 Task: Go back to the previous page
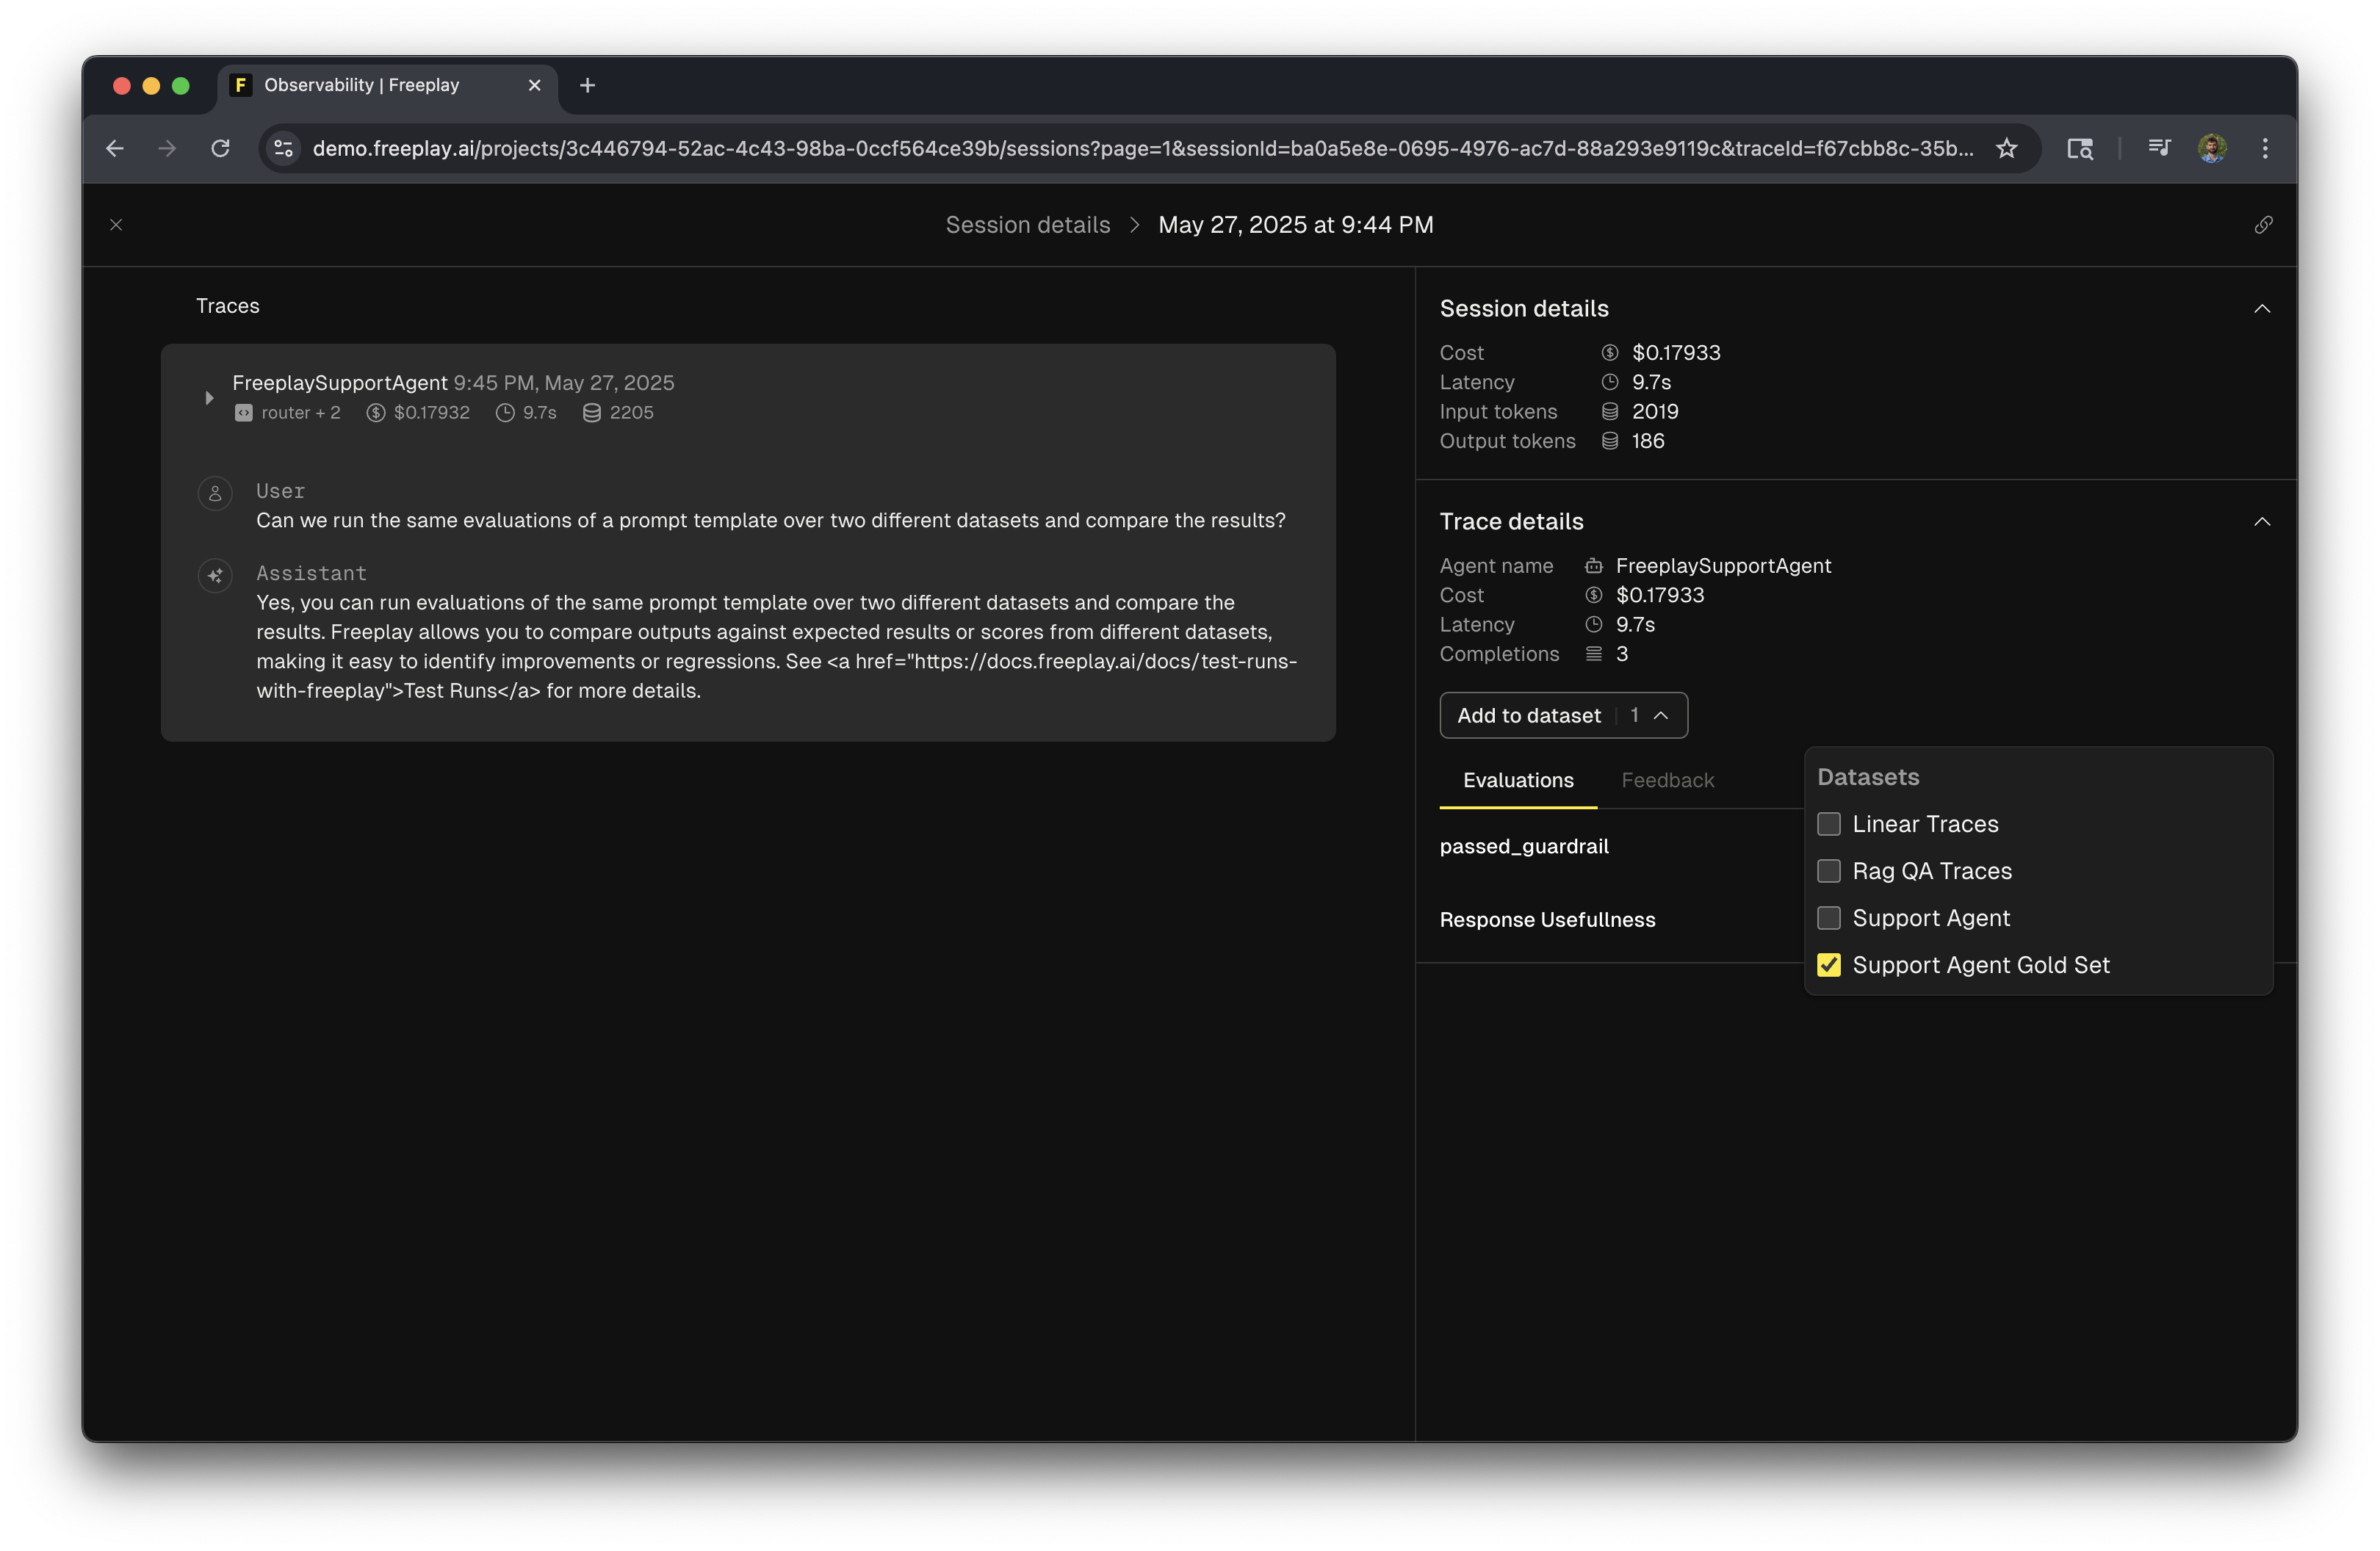click(115, 148)
